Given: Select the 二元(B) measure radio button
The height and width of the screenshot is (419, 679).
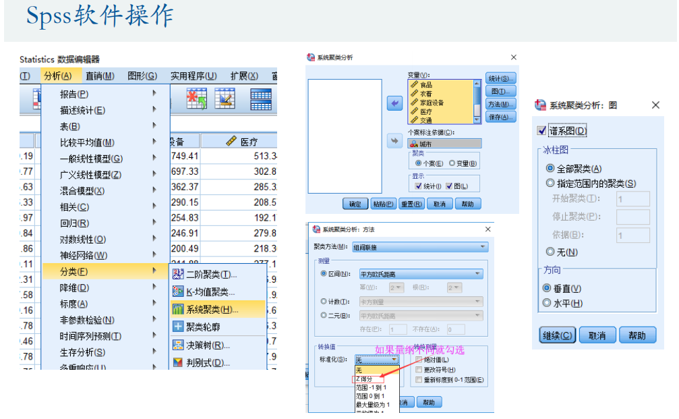Looking at the screenshot, I should pyautogui.click(x=324, y=316).
